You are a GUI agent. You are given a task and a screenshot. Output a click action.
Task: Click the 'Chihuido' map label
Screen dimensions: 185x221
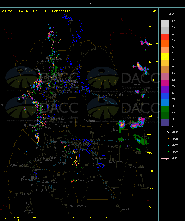tap(37, 185)
